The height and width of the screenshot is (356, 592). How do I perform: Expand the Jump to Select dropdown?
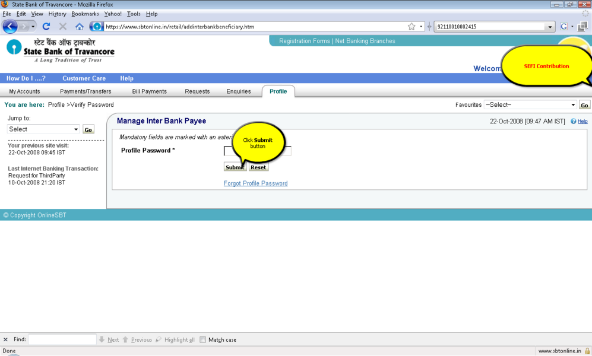click(43, 129)
